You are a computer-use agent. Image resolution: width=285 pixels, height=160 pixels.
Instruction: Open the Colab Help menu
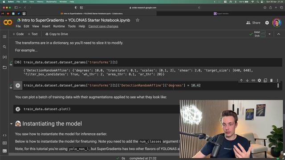pos(82,26)
